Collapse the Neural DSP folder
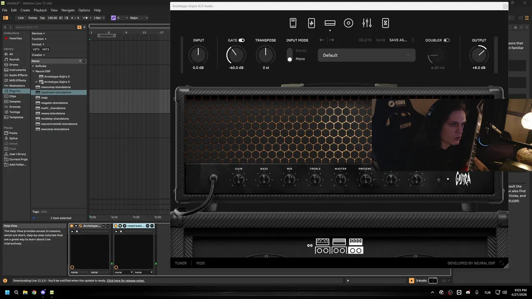The image size is (532, 299). (33, 71)
